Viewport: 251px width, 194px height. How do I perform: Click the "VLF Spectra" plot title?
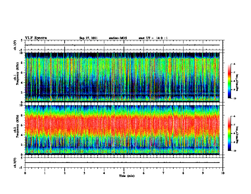[x=36, y=38]
